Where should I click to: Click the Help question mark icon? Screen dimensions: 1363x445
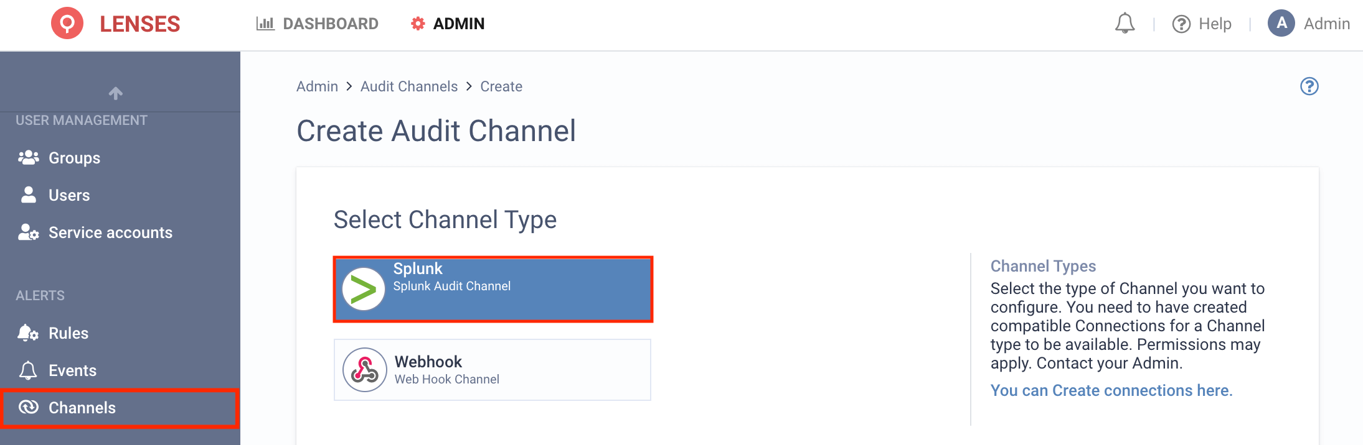[1181, 24]
